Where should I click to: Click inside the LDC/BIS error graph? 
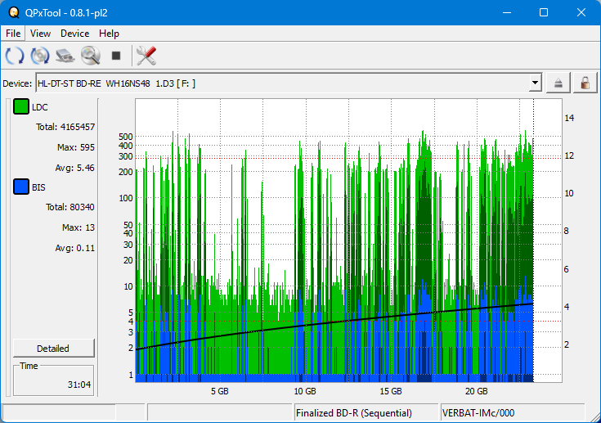[348, 240]
